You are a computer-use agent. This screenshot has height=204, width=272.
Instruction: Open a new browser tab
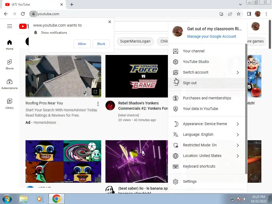pos(72,5)
